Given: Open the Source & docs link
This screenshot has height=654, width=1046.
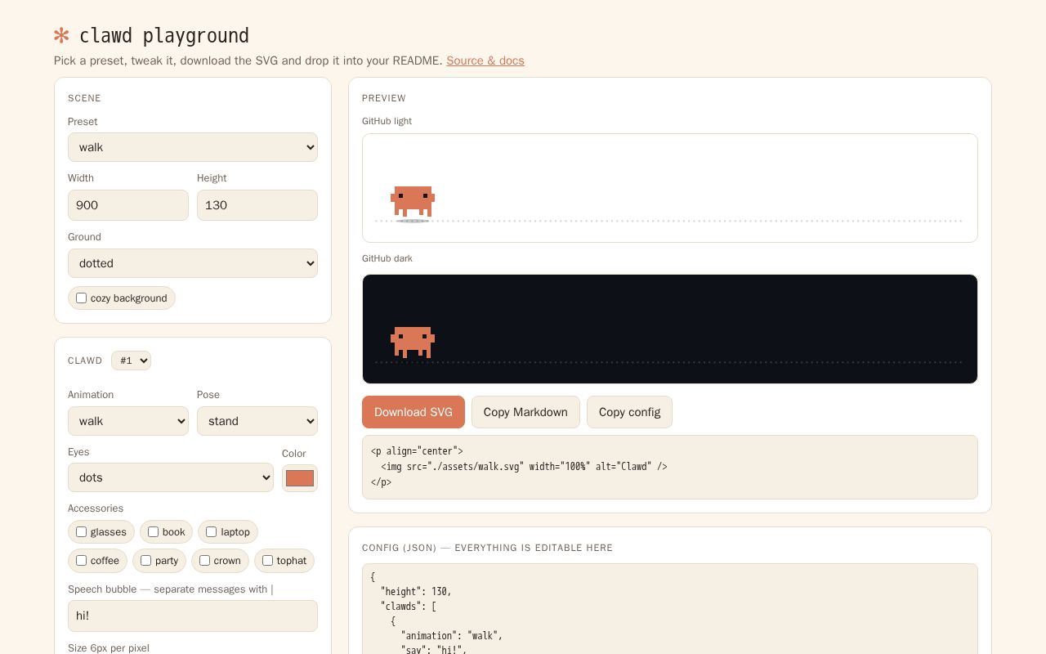Looking at the screenshot, I should click(485, 60).
